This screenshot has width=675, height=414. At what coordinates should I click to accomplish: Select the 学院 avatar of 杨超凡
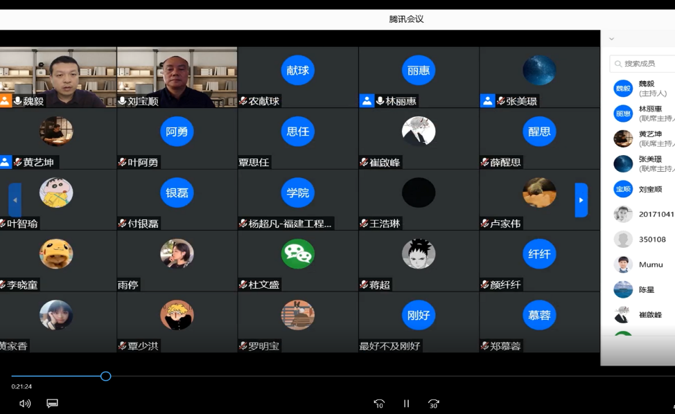[297, 192]
